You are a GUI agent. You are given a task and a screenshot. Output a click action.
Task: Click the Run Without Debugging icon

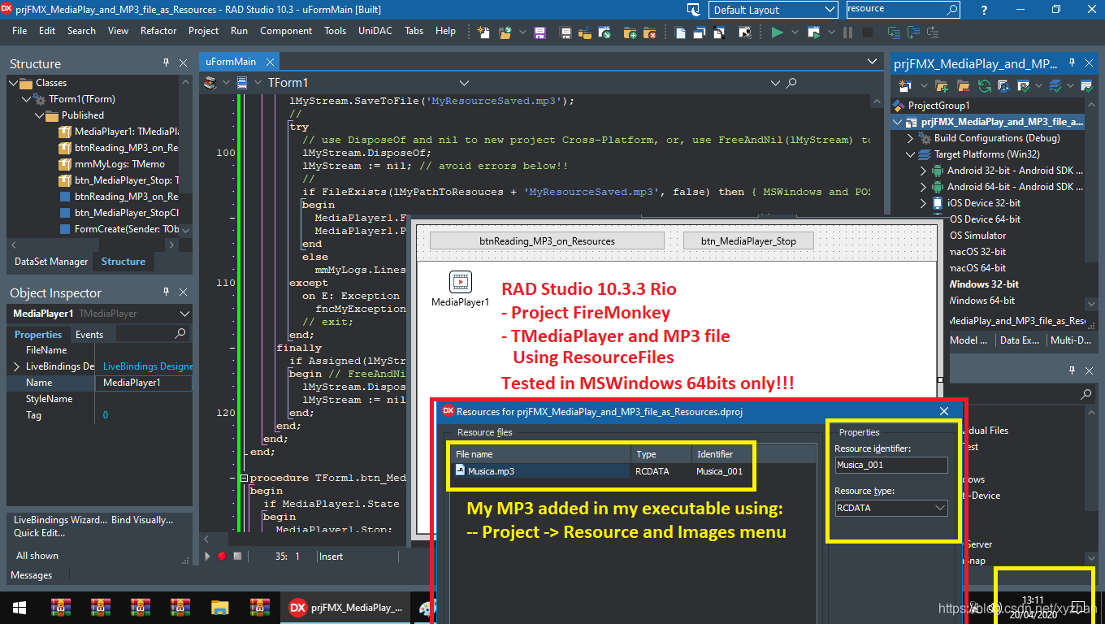(815, 32)
